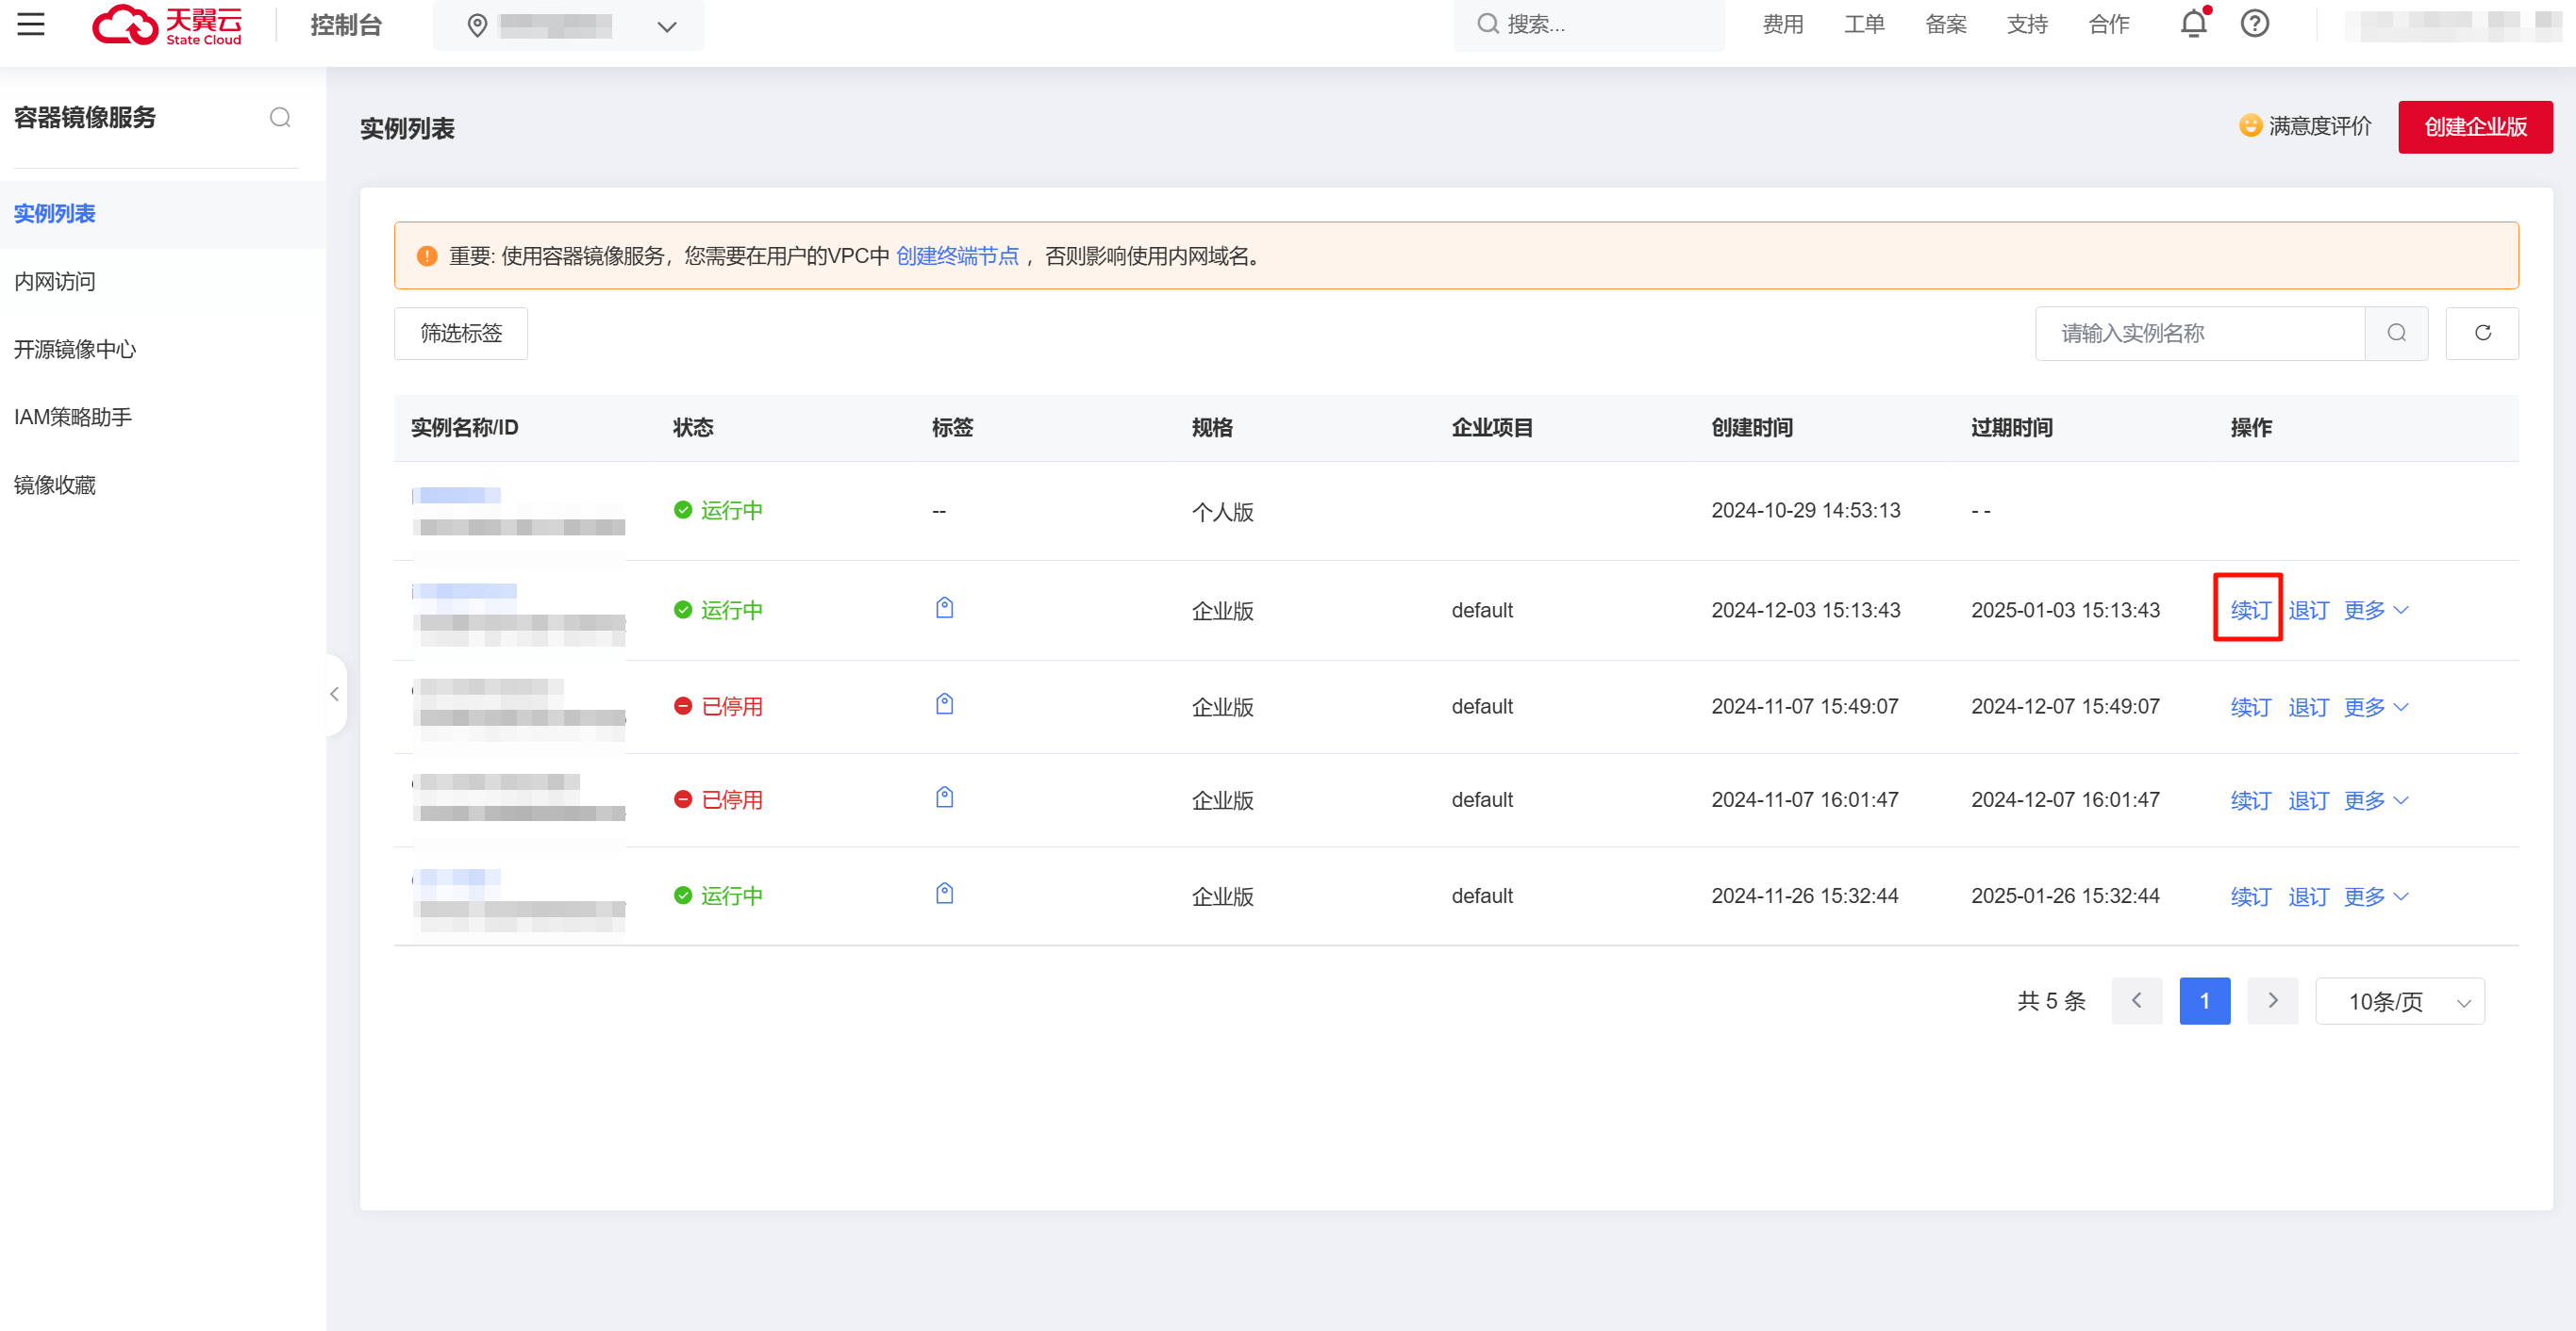Click the State Cloud logo

(x=167, y=25)
